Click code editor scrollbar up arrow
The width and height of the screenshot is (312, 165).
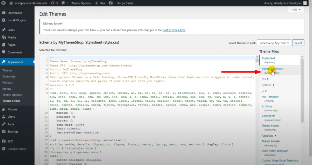click(x=257, y=57)
